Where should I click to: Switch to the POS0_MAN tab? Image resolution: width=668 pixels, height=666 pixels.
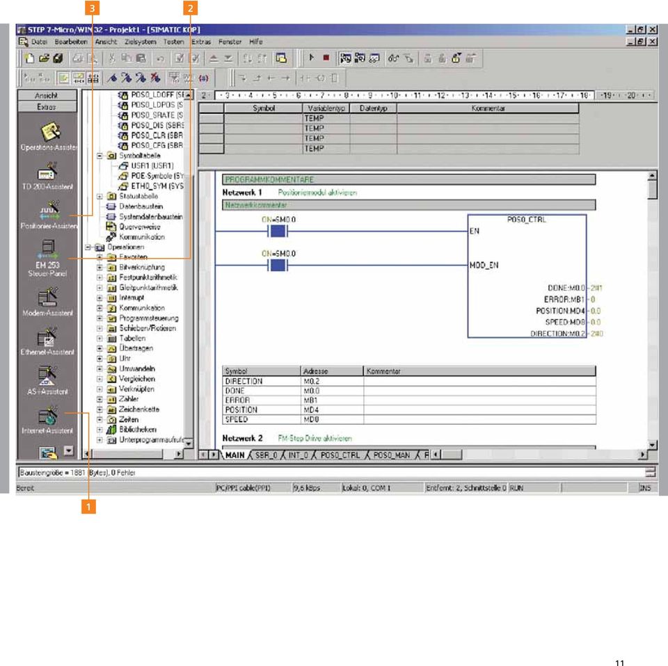pos(391,455)
